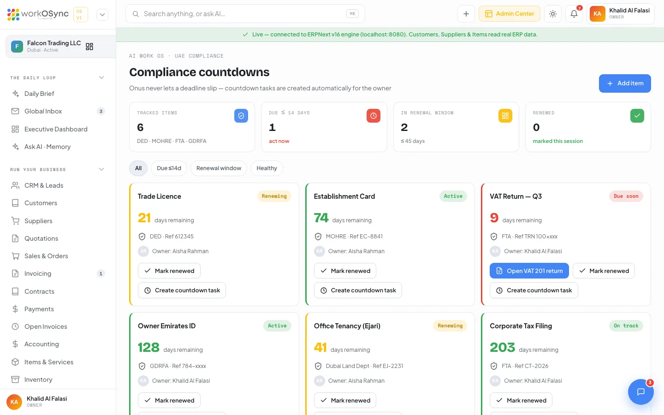Collapse Run Your Business section

click(x=101, y=169)
